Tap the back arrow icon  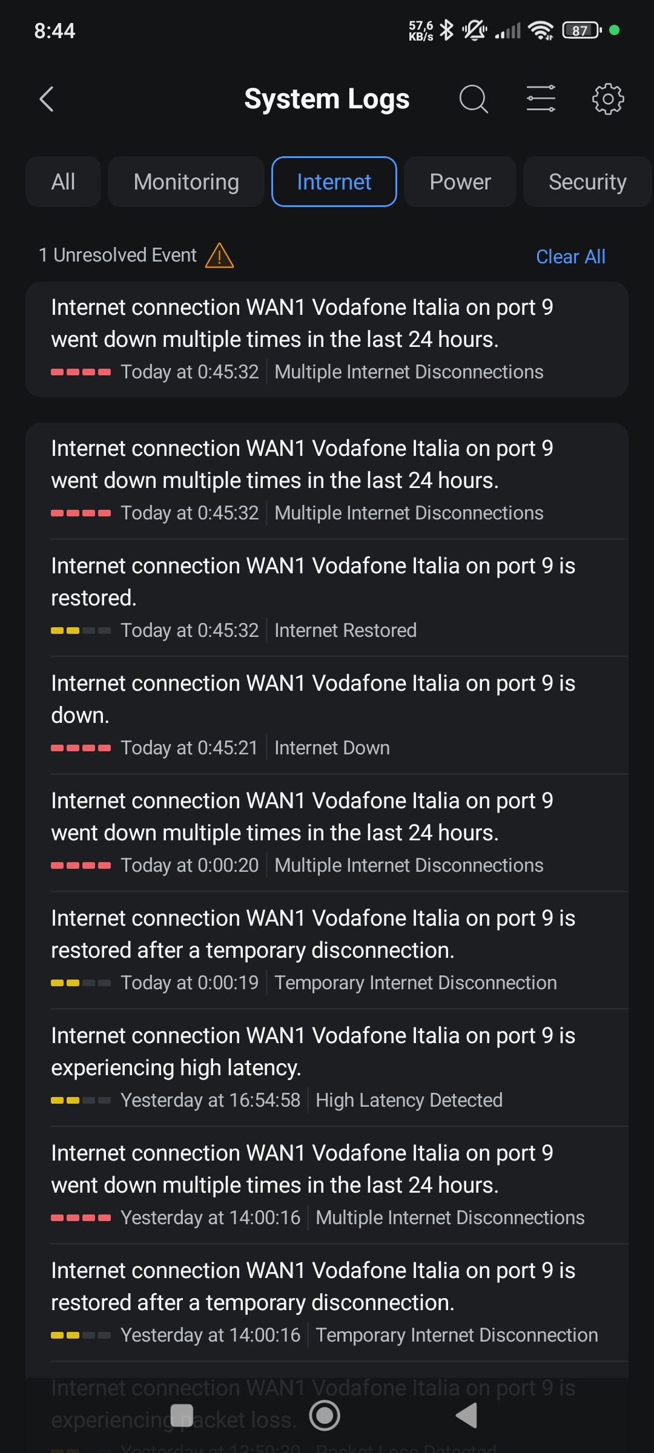click(x=47, y=99)
